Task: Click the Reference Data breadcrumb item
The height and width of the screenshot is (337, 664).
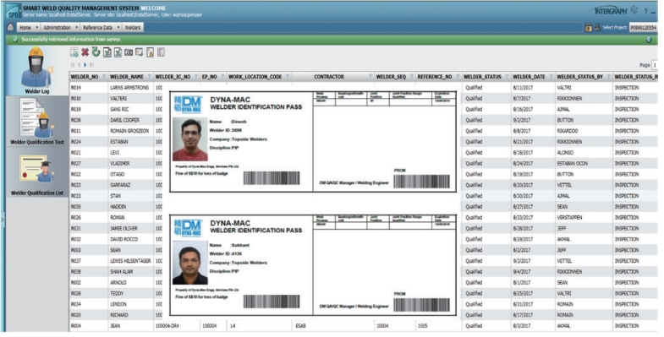Action: tap(98, 28)
